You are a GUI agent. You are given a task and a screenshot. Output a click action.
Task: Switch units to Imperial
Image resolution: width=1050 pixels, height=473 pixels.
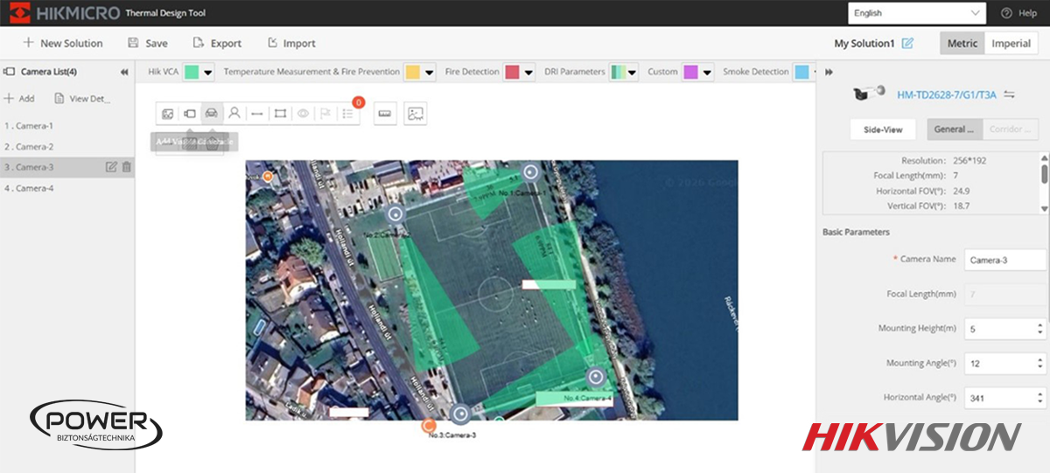coord(1011,44)
